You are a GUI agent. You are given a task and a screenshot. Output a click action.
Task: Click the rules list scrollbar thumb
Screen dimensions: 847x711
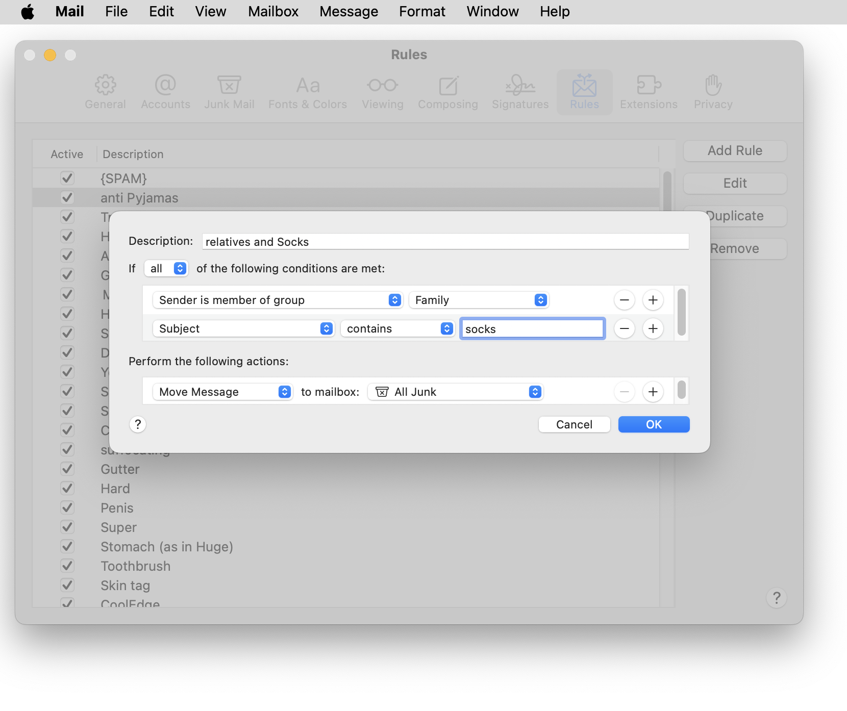(667, 192)
